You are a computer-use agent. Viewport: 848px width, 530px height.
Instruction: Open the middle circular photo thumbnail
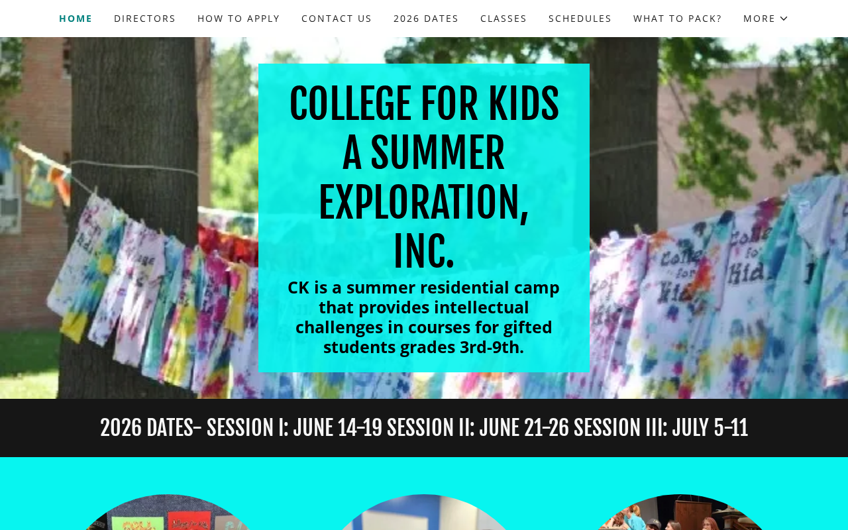click(424, 512)
